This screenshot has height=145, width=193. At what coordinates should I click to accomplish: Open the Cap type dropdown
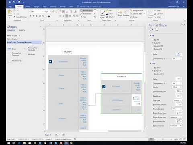pos(177,100)
